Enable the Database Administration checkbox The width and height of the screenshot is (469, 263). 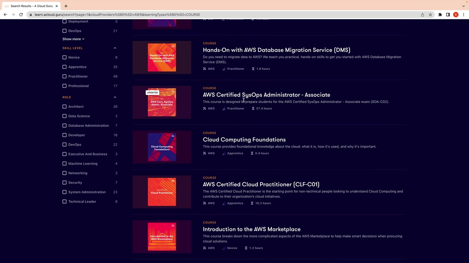[64, 126]
